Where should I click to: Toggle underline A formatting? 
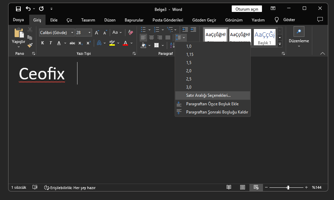[59, 43]
